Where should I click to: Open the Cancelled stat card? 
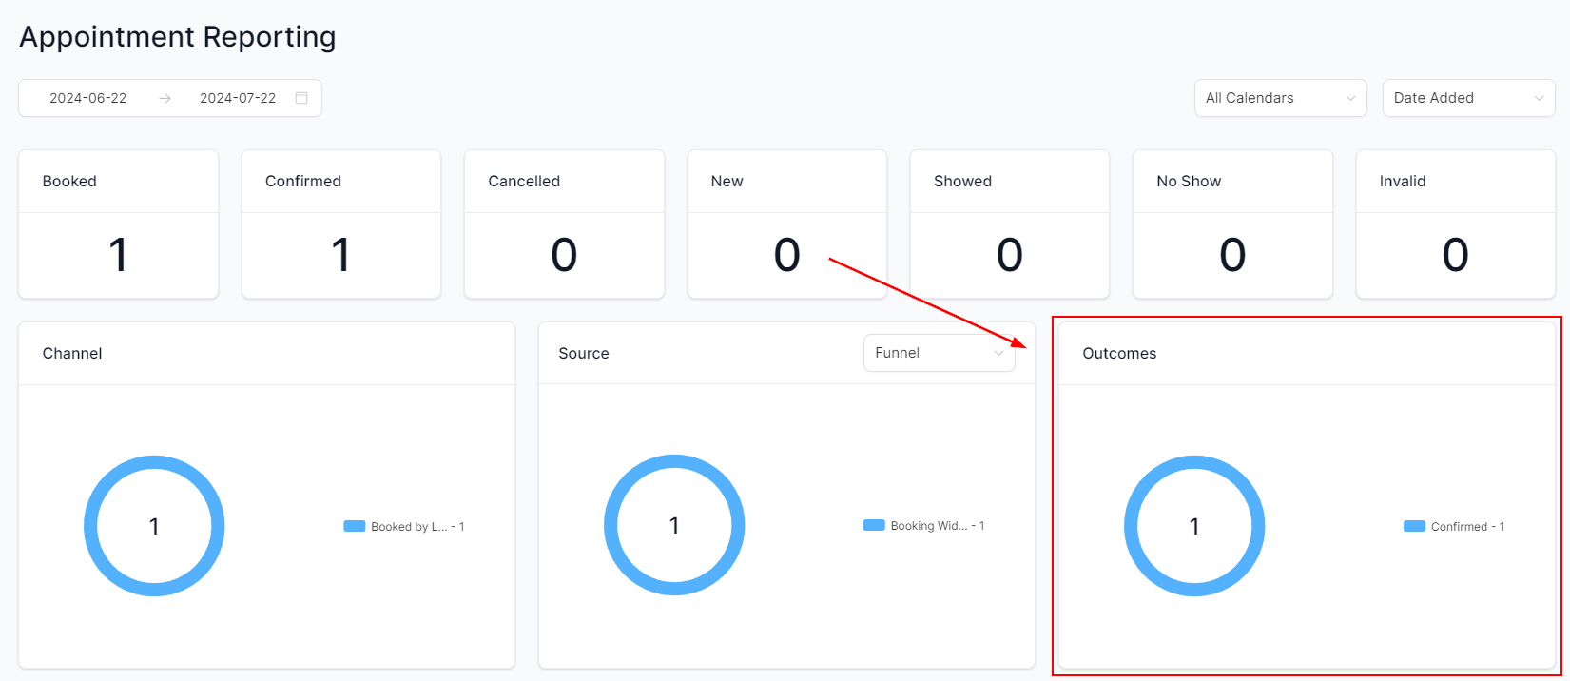(x=564, y=224)
